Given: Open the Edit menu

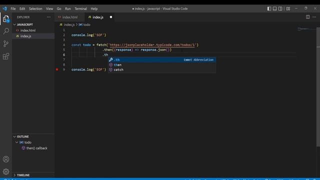Looking at the screenshot, I should click(x=22, y=9).
